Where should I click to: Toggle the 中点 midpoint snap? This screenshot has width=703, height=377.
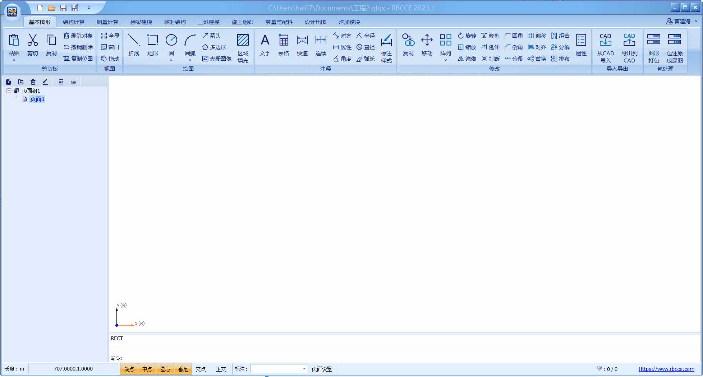point(147,369)
